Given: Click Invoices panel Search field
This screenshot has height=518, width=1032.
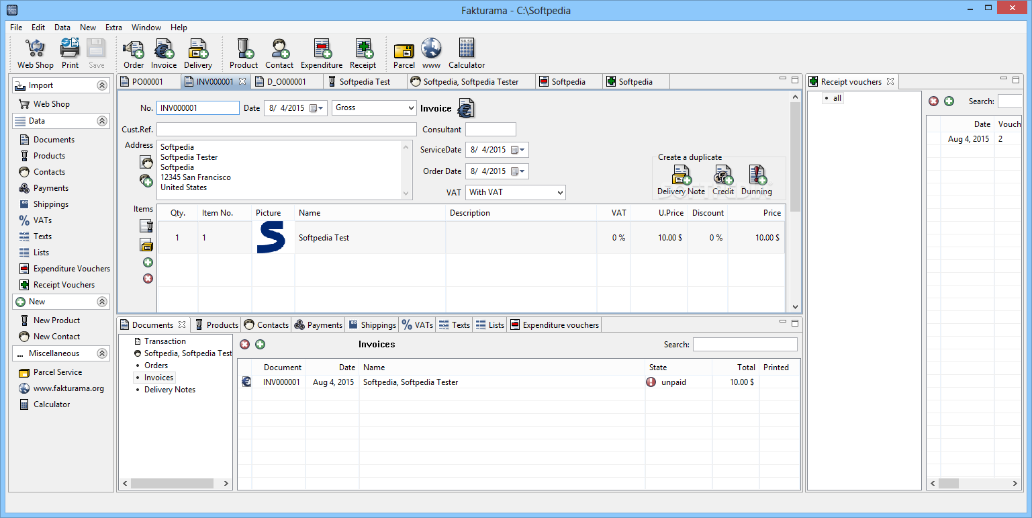Looking at the screenshot, I should 745,344.
